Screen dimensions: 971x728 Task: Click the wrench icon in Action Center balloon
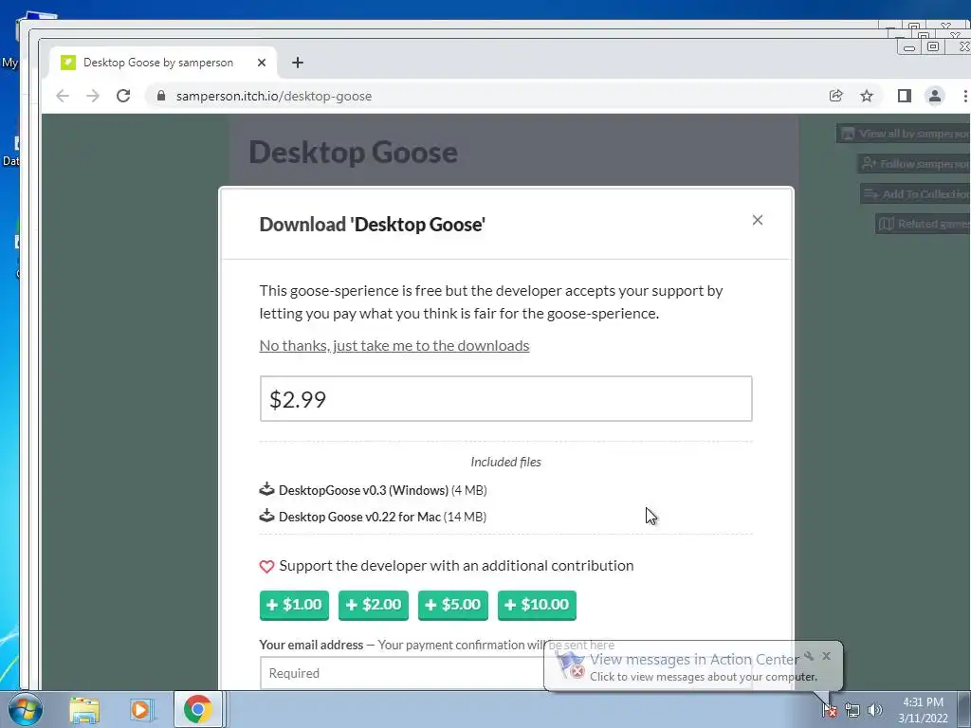pos(809,656)
